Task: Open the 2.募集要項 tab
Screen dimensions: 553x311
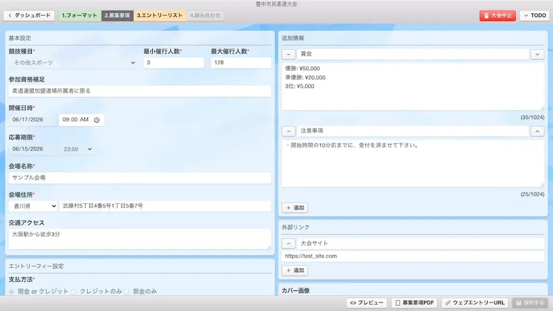Action: point(117,16)
